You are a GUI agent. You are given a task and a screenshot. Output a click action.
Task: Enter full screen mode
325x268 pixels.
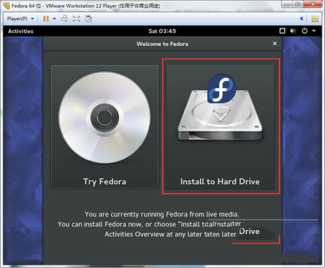76,19
